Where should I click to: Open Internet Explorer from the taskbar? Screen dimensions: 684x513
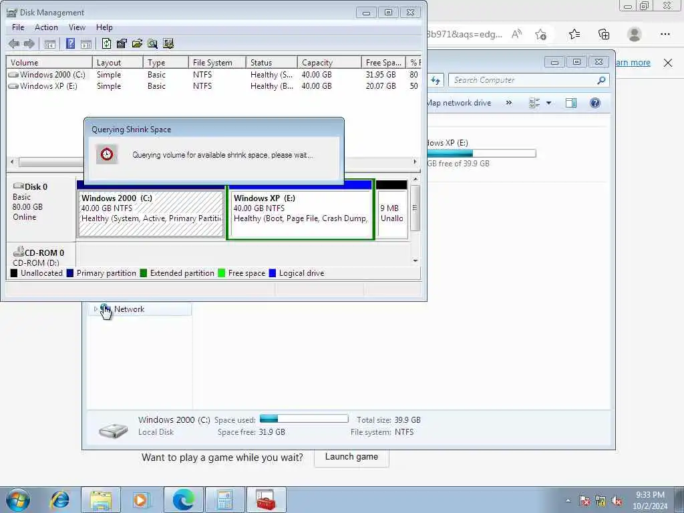click(59, 500)
